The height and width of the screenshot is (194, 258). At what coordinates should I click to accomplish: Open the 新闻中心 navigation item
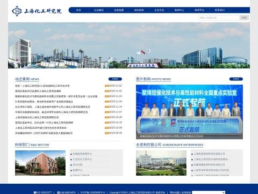pyautogui.click(x=180, y=10)
